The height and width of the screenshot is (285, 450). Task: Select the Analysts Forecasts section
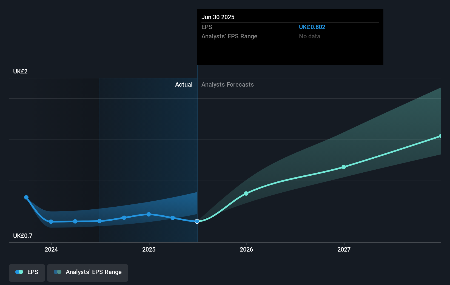pyautogui.click(x=227, y=85)
